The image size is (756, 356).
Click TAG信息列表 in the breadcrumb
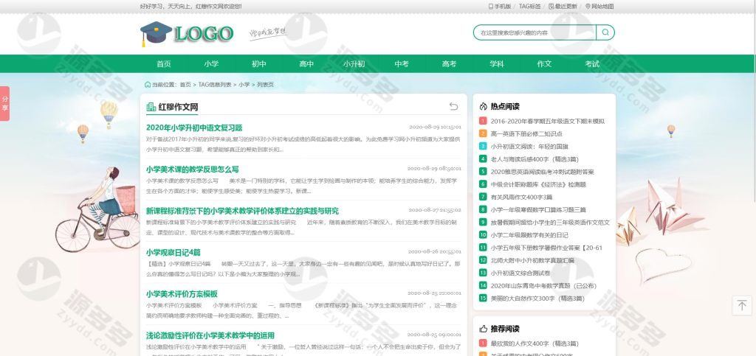[214, 85]
